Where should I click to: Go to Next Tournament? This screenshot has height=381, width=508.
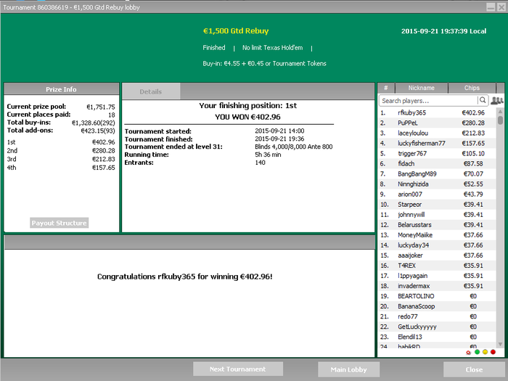tap(237, 369)
